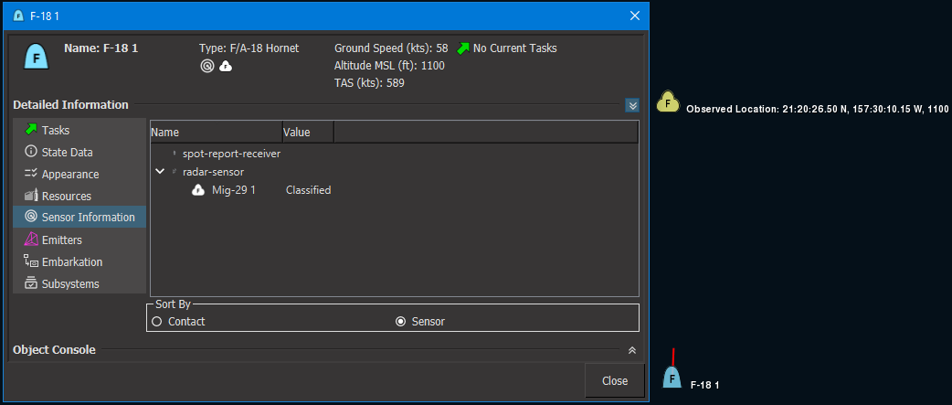952x405 pixels.
Task: Select the blue F-18 1 map symbol
Action: pos(672,377)
